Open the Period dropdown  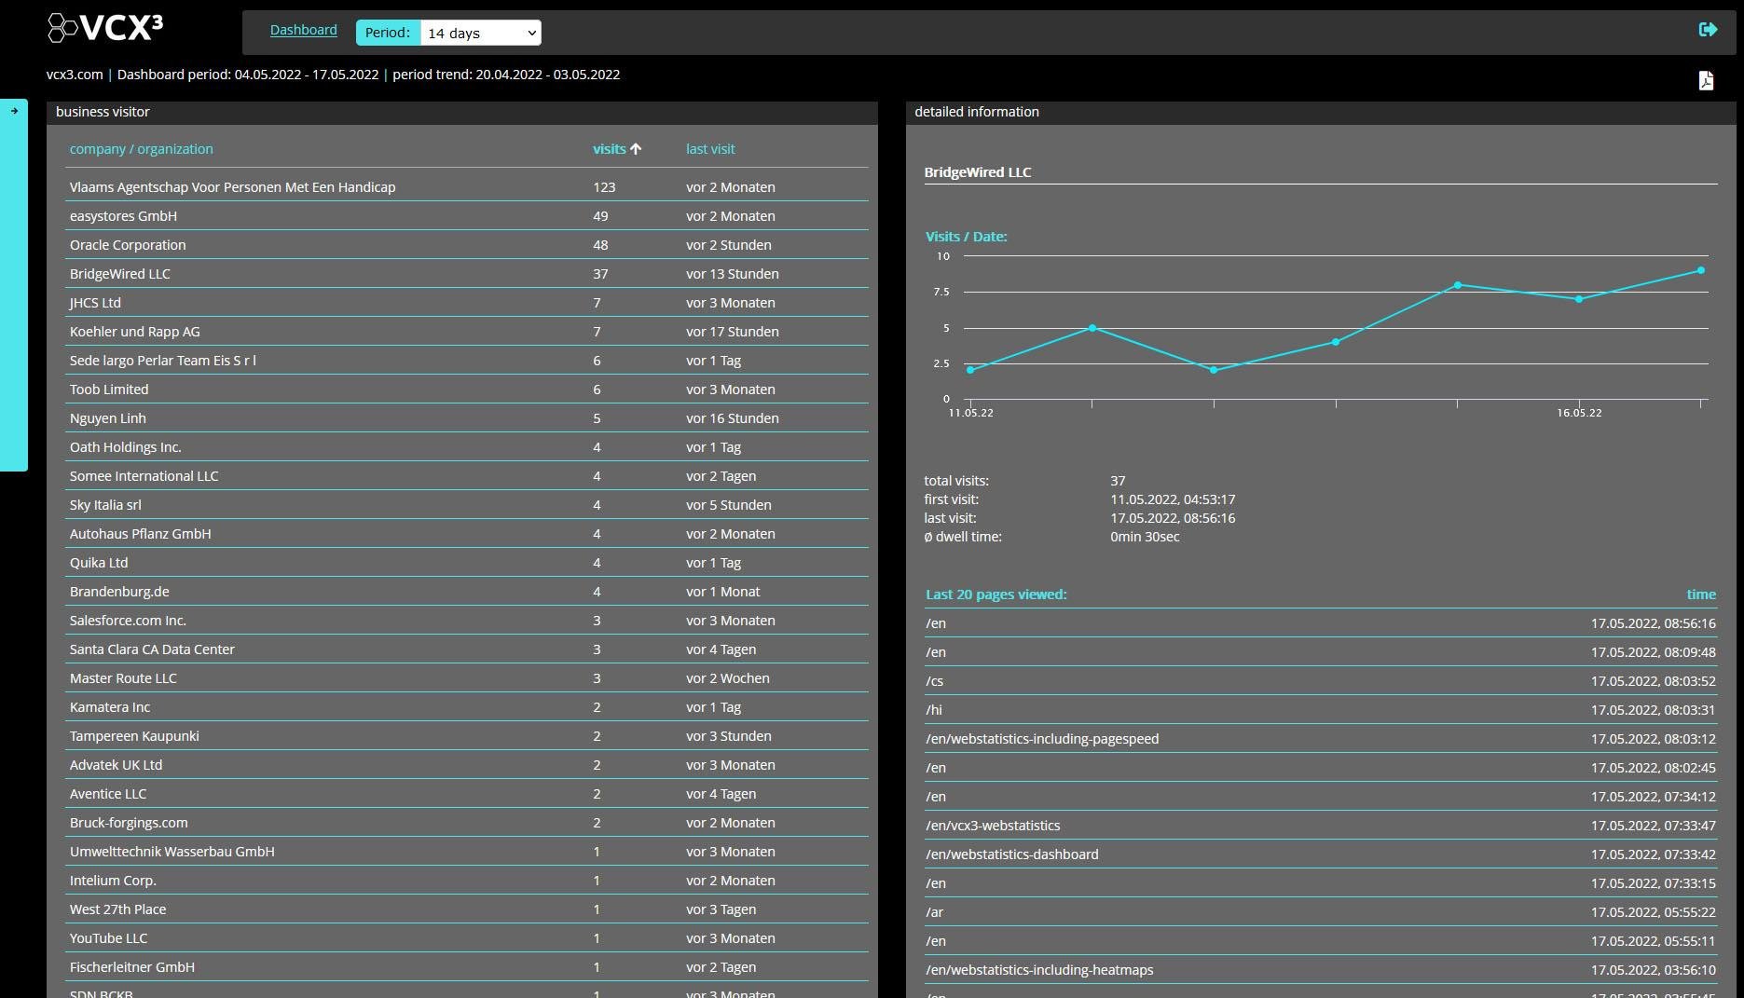[x=480, y=33]
